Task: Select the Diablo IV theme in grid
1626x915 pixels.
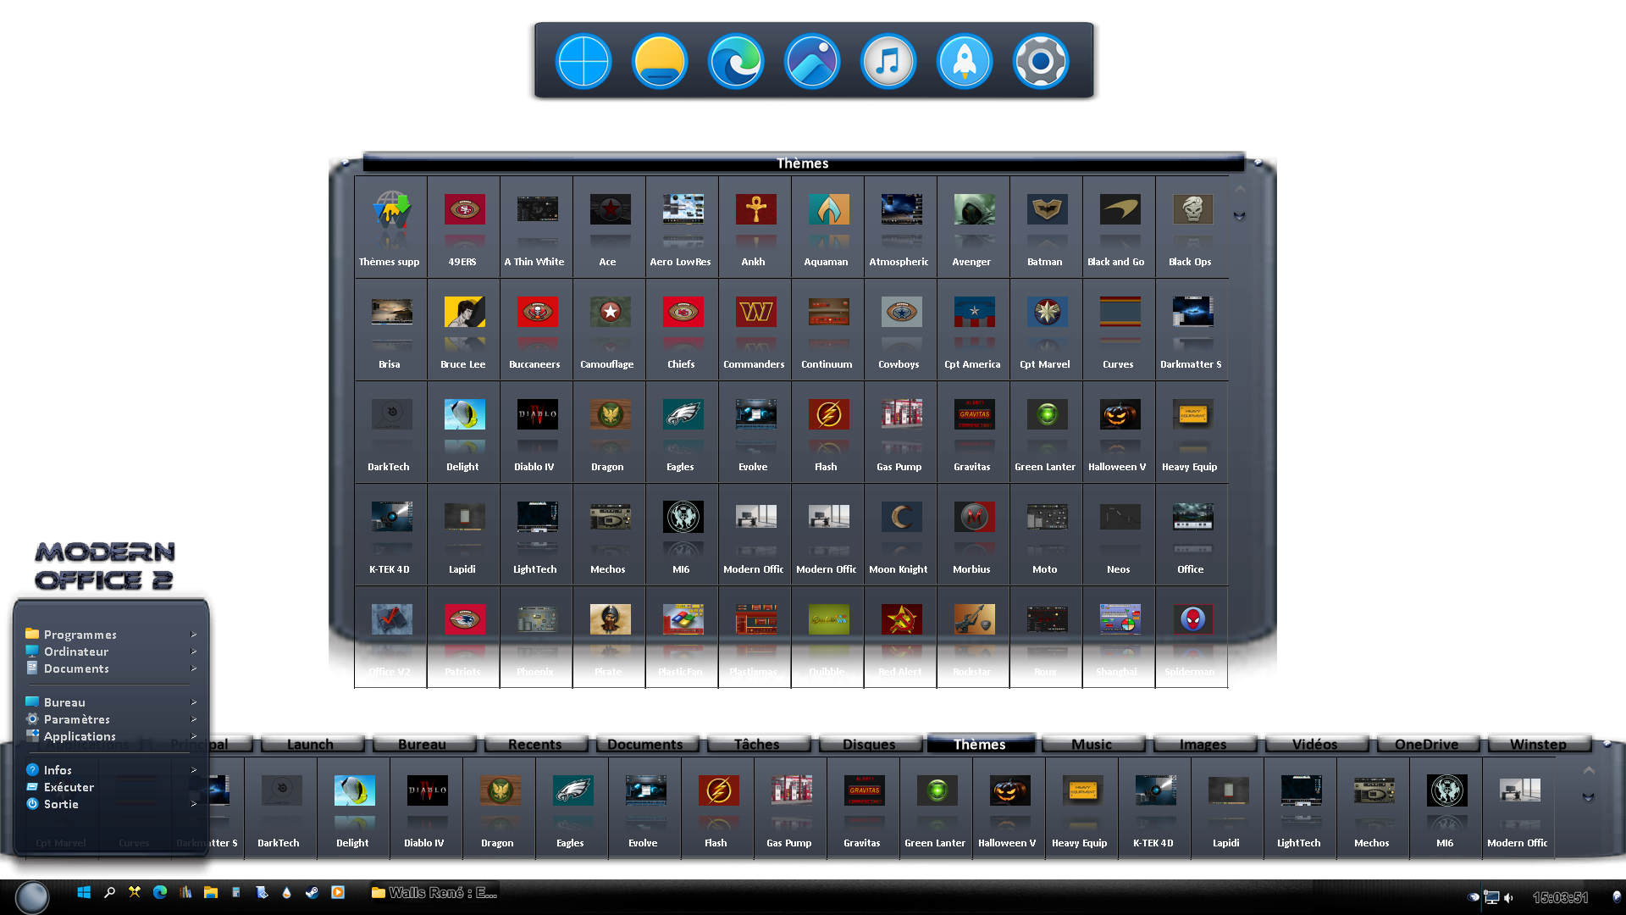Action: (x=537, y=415)
